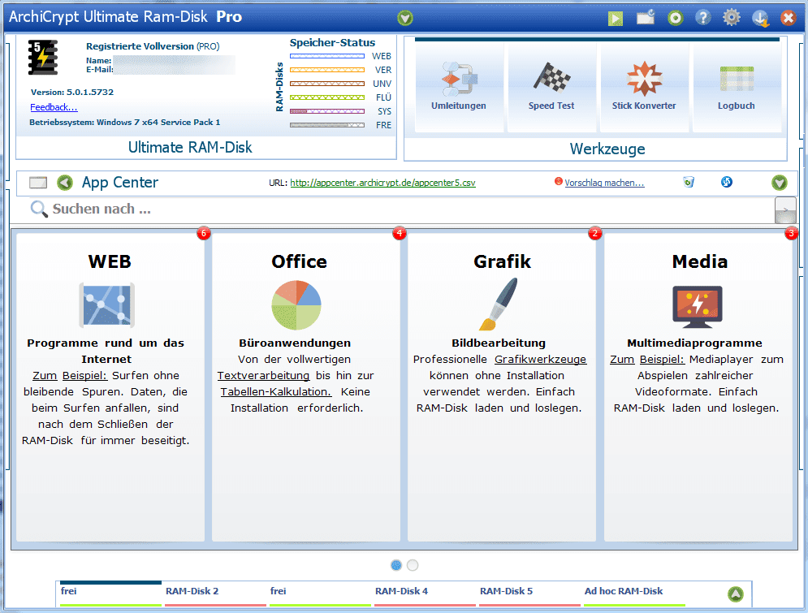Click the download arrow icon in title bar

(x=760, y=19)
